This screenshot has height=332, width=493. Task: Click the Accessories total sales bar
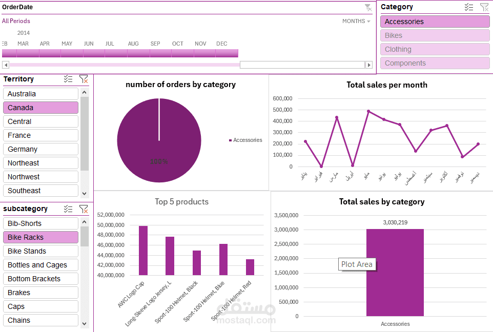[395, 273]
